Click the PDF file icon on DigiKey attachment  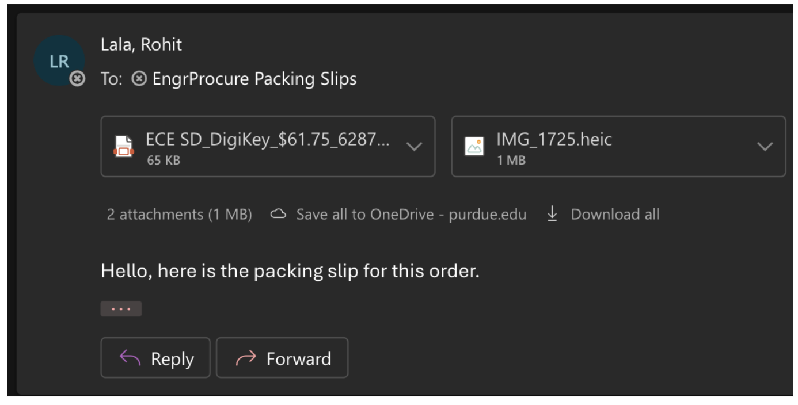click(123, 147)
